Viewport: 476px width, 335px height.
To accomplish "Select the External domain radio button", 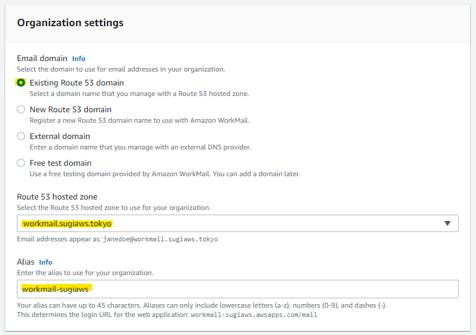I will [x=21, y=136].
